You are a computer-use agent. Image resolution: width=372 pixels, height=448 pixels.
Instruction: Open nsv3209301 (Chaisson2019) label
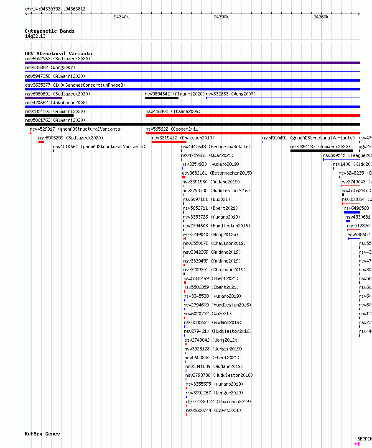(215, 270)
